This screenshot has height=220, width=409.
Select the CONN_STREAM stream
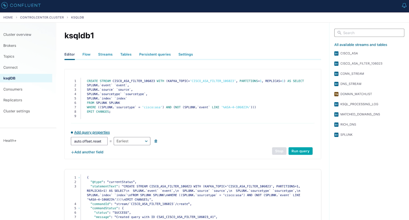point(352,74)
